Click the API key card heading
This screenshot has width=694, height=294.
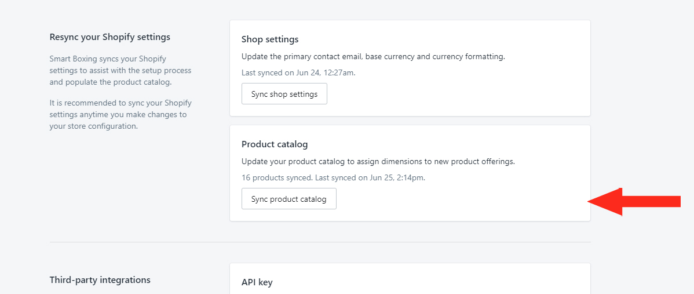[x=257, y=282]
